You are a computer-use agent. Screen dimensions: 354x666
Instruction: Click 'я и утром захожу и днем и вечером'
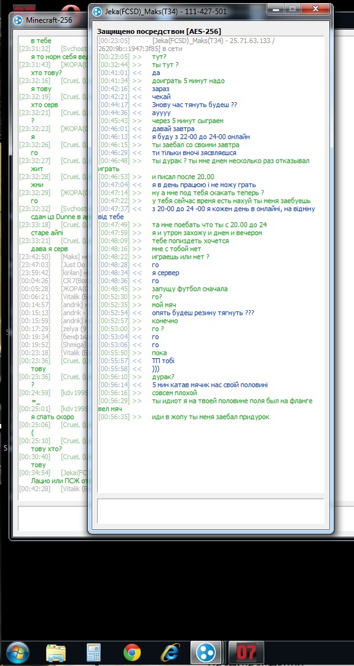click(207, 233)
